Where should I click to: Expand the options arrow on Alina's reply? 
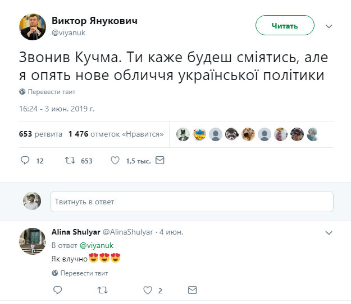330,231
